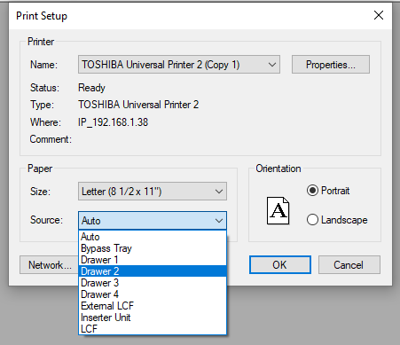Choose Inserter Unit from the list
The height and width of the screenshot is (345, 400).
pos(153,318)
